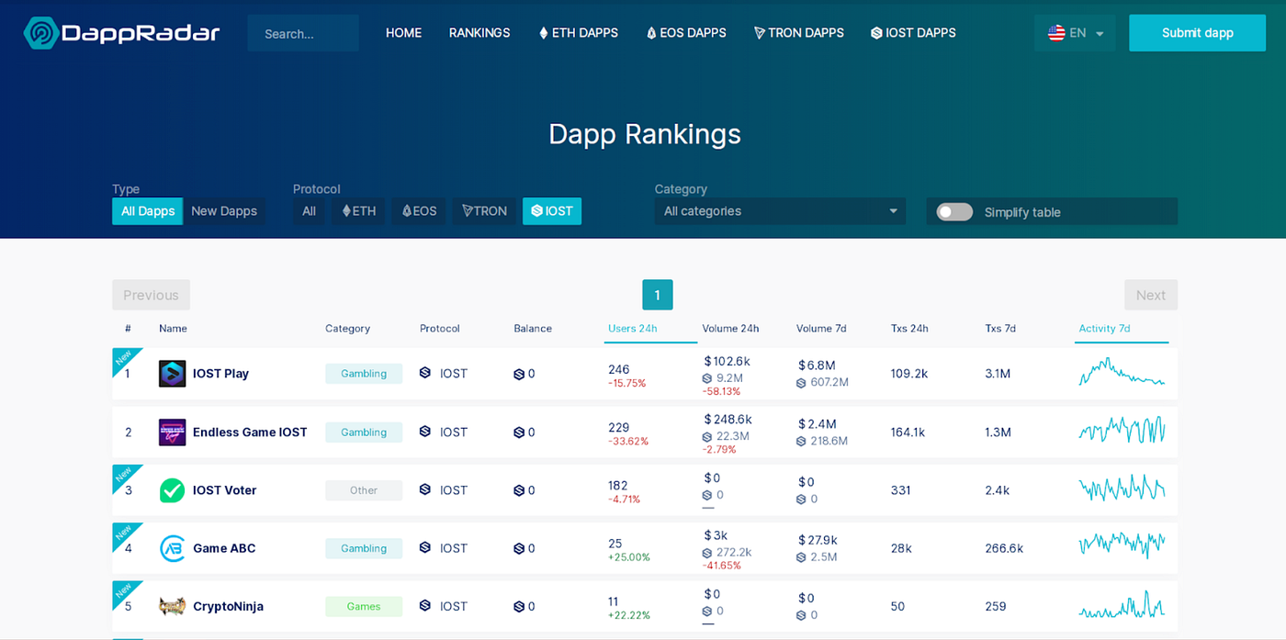Open the All categories dropdown

(x=780, y=211)
